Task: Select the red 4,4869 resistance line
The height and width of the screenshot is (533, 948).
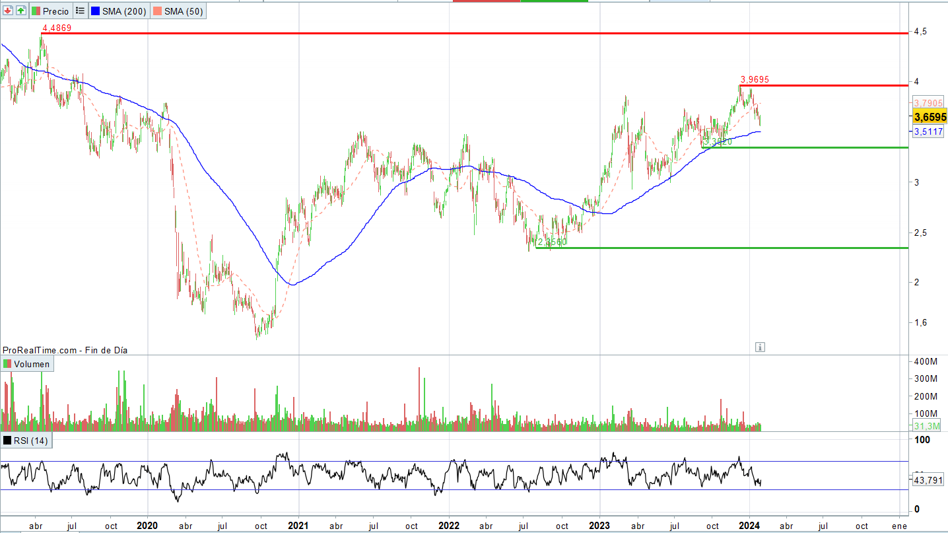Action: click(x=462, y=33)
